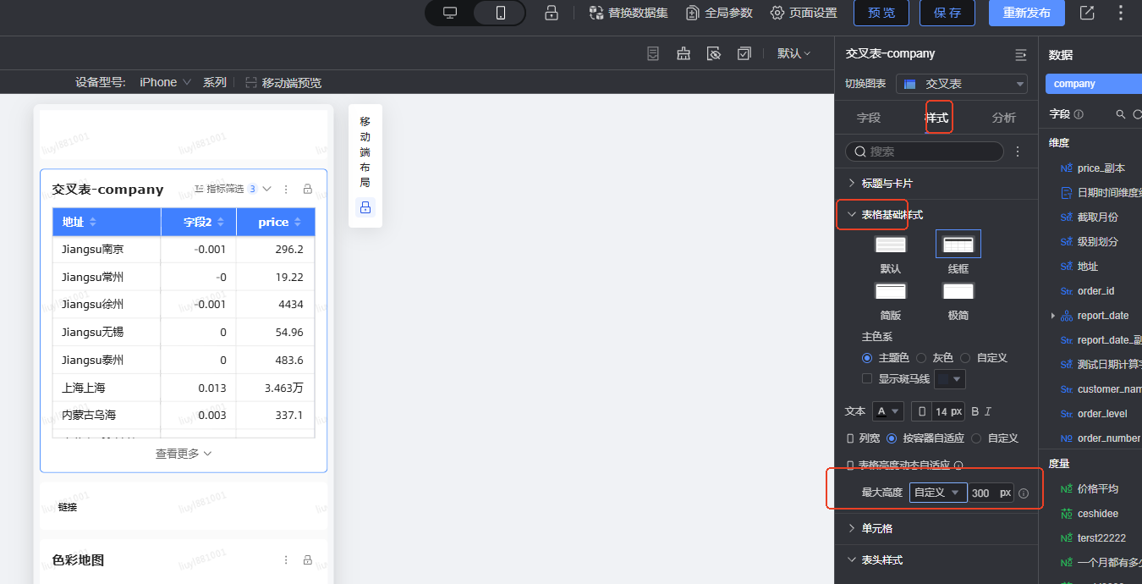Select the 极简 table style thumbnail

[958, 291]
